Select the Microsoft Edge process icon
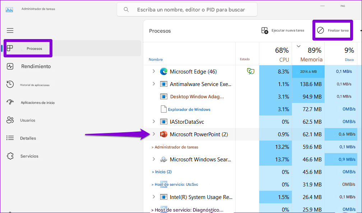This screenshot has height=213, width=362. pyautogui.click(x=164, y=71)
